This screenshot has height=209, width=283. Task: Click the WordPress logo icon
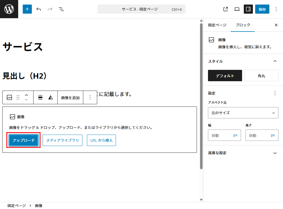(9, 9)
